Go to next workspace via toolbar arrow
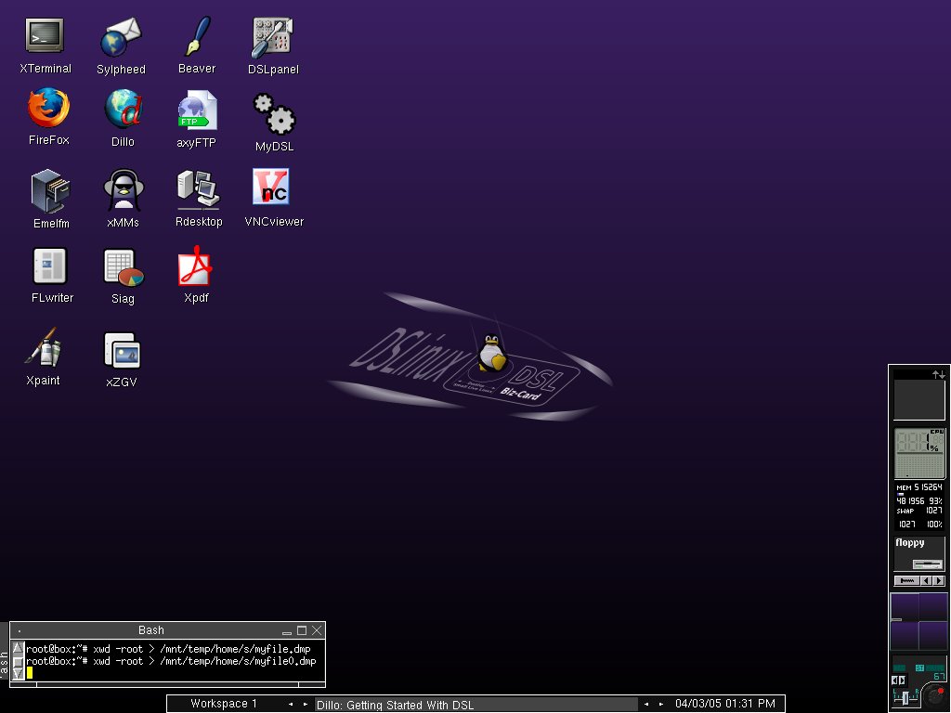This screenshot has height=713, width=951. tap(305, 704)
